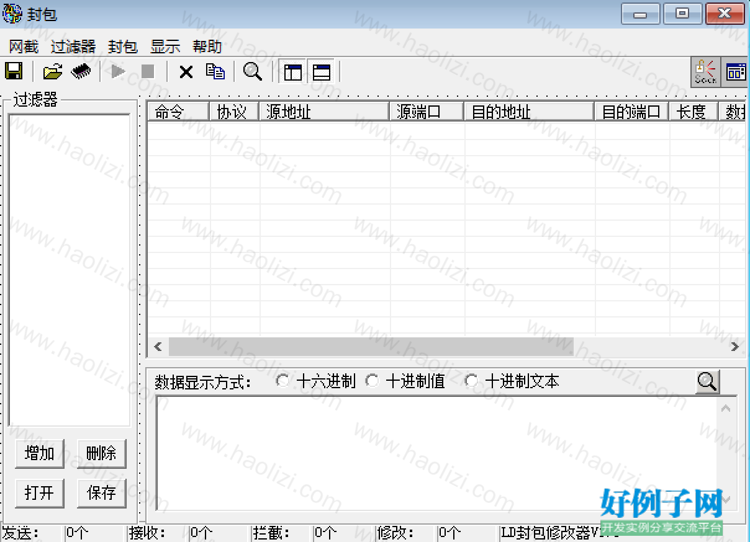Click the 长度 column header

click(x=694, y=112)
